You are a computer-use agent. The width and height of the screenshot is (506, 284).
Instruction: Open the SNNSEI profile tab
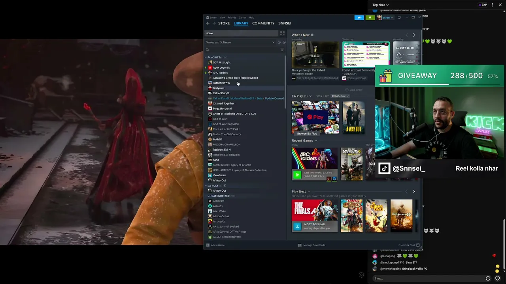tap(285, 23)
